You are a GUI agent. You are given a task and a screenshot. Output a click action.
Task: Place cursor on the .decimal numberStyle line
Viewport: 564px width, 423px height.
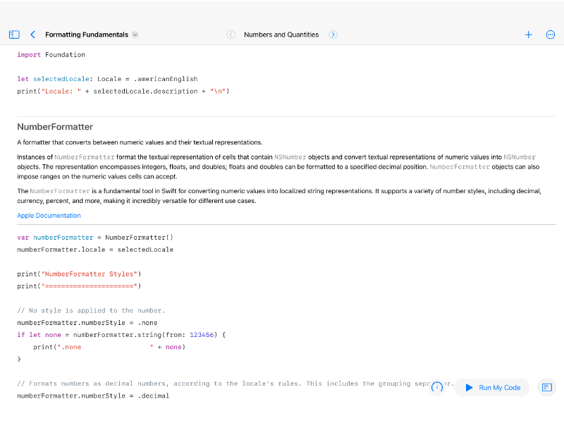click(x=93, y=396)
